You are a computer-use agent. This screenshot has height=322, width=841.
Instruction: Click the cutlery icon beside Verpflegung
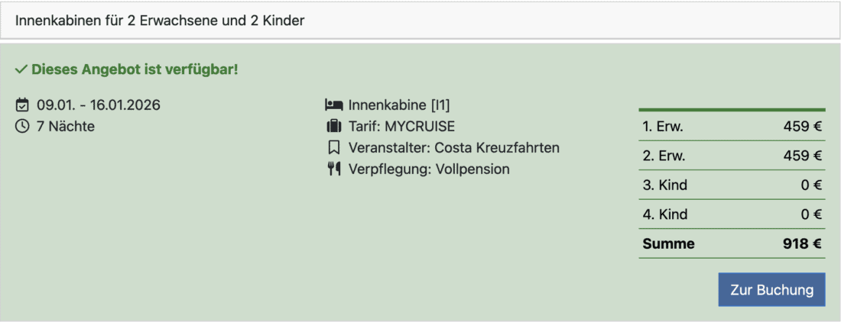coord(333,169)
